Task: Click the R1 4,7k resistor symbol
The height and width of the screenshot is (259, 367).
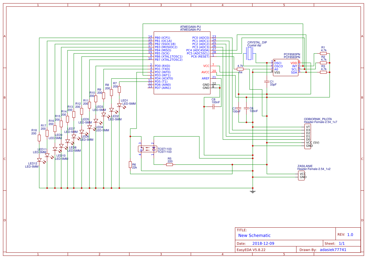Action: (x=323, y=54)
